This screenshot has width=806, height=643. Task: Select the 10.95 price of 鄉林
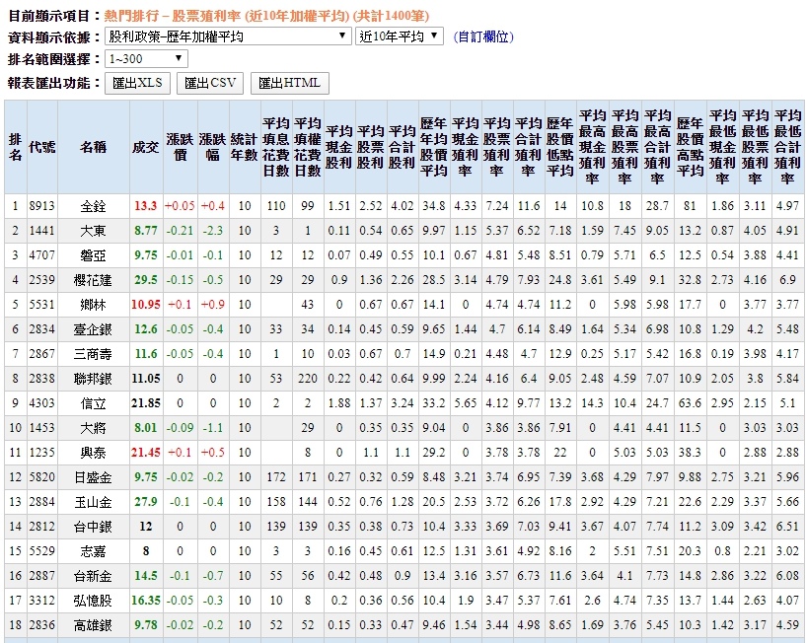(x=146, y=305)
